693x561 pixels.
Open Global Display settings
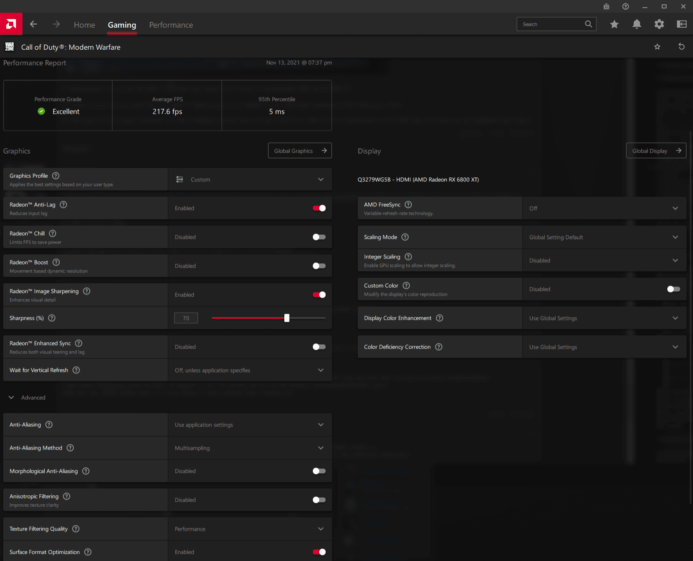click(656, 151)
